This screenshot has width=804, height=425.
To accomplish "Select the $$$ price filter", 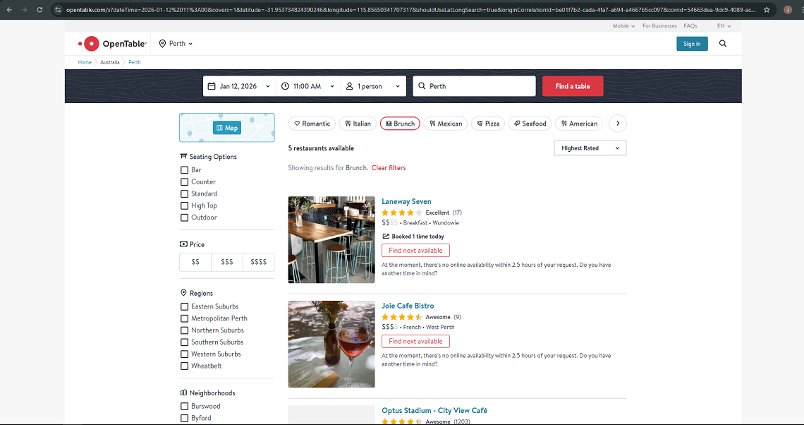I will coord(226,262).
